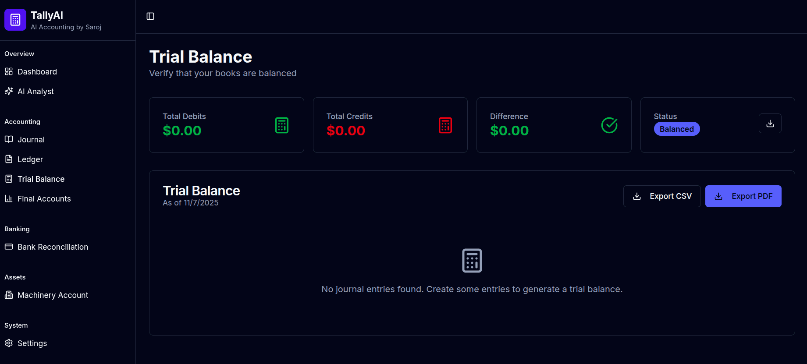Open the AI Analyst page

tap(36, 92)
